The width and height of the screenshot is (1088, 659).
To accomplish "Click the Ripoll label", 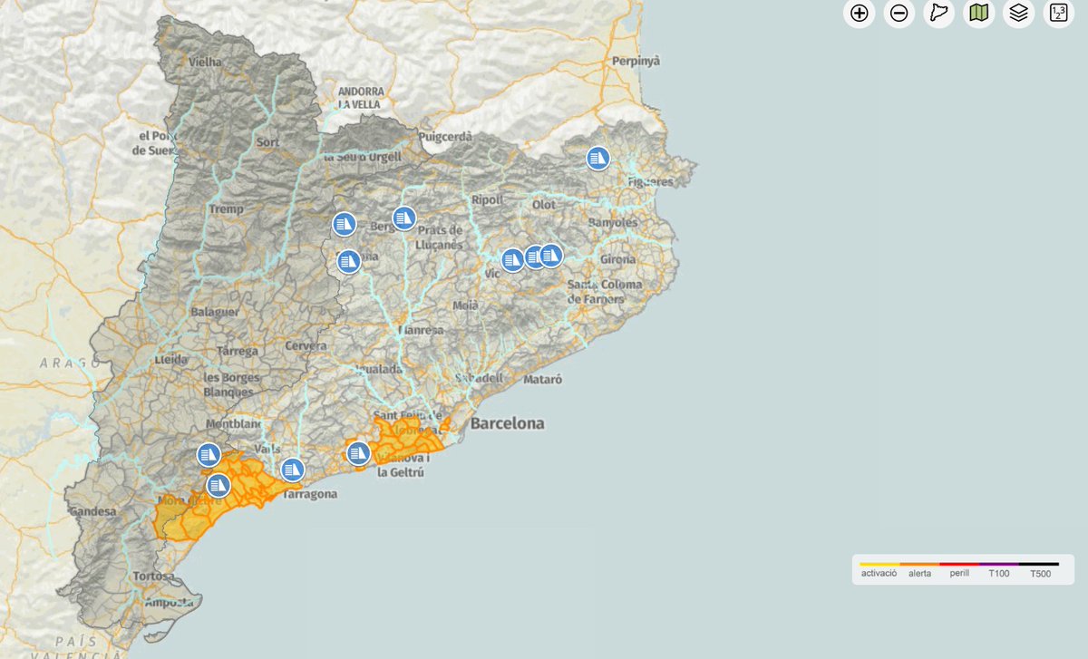I will coord(488,199).
